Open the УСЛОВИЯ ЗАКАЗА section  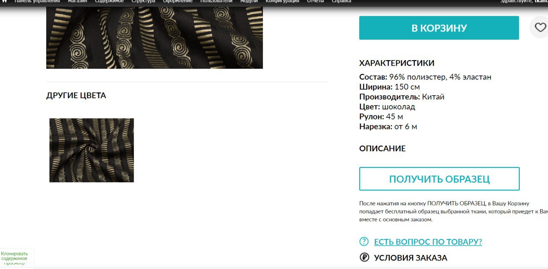coord(411,258)
